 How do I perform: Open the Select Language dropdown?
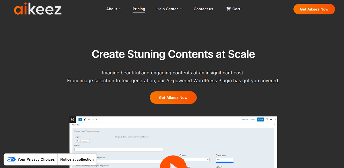(x=82, y=141)
